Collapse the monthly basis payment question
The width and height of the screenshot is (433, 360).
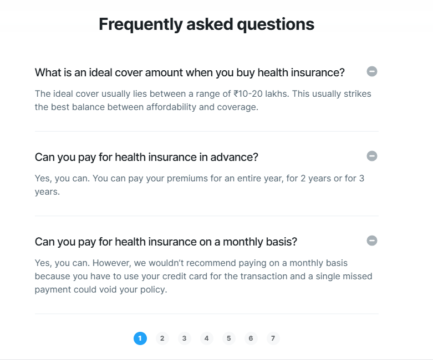[371, 241]
